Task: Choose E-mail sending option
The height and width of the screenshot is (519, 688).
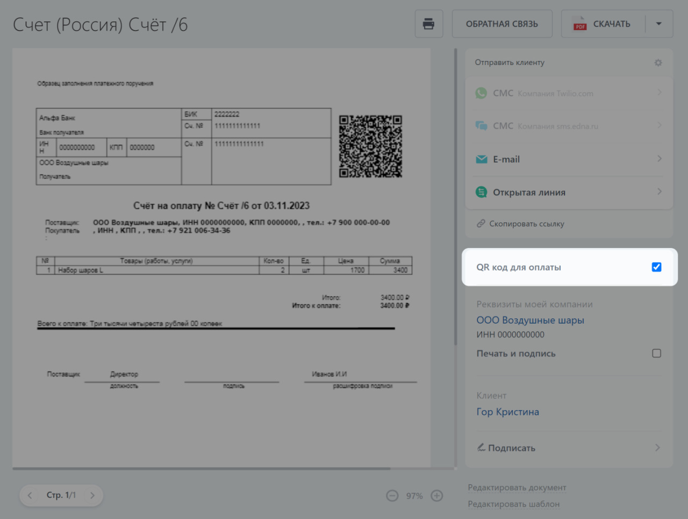Action: 569,159
